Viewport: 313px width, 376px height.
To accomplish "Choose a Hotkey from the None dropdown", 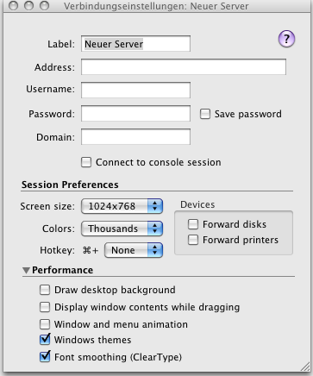I will coord(134,250).
